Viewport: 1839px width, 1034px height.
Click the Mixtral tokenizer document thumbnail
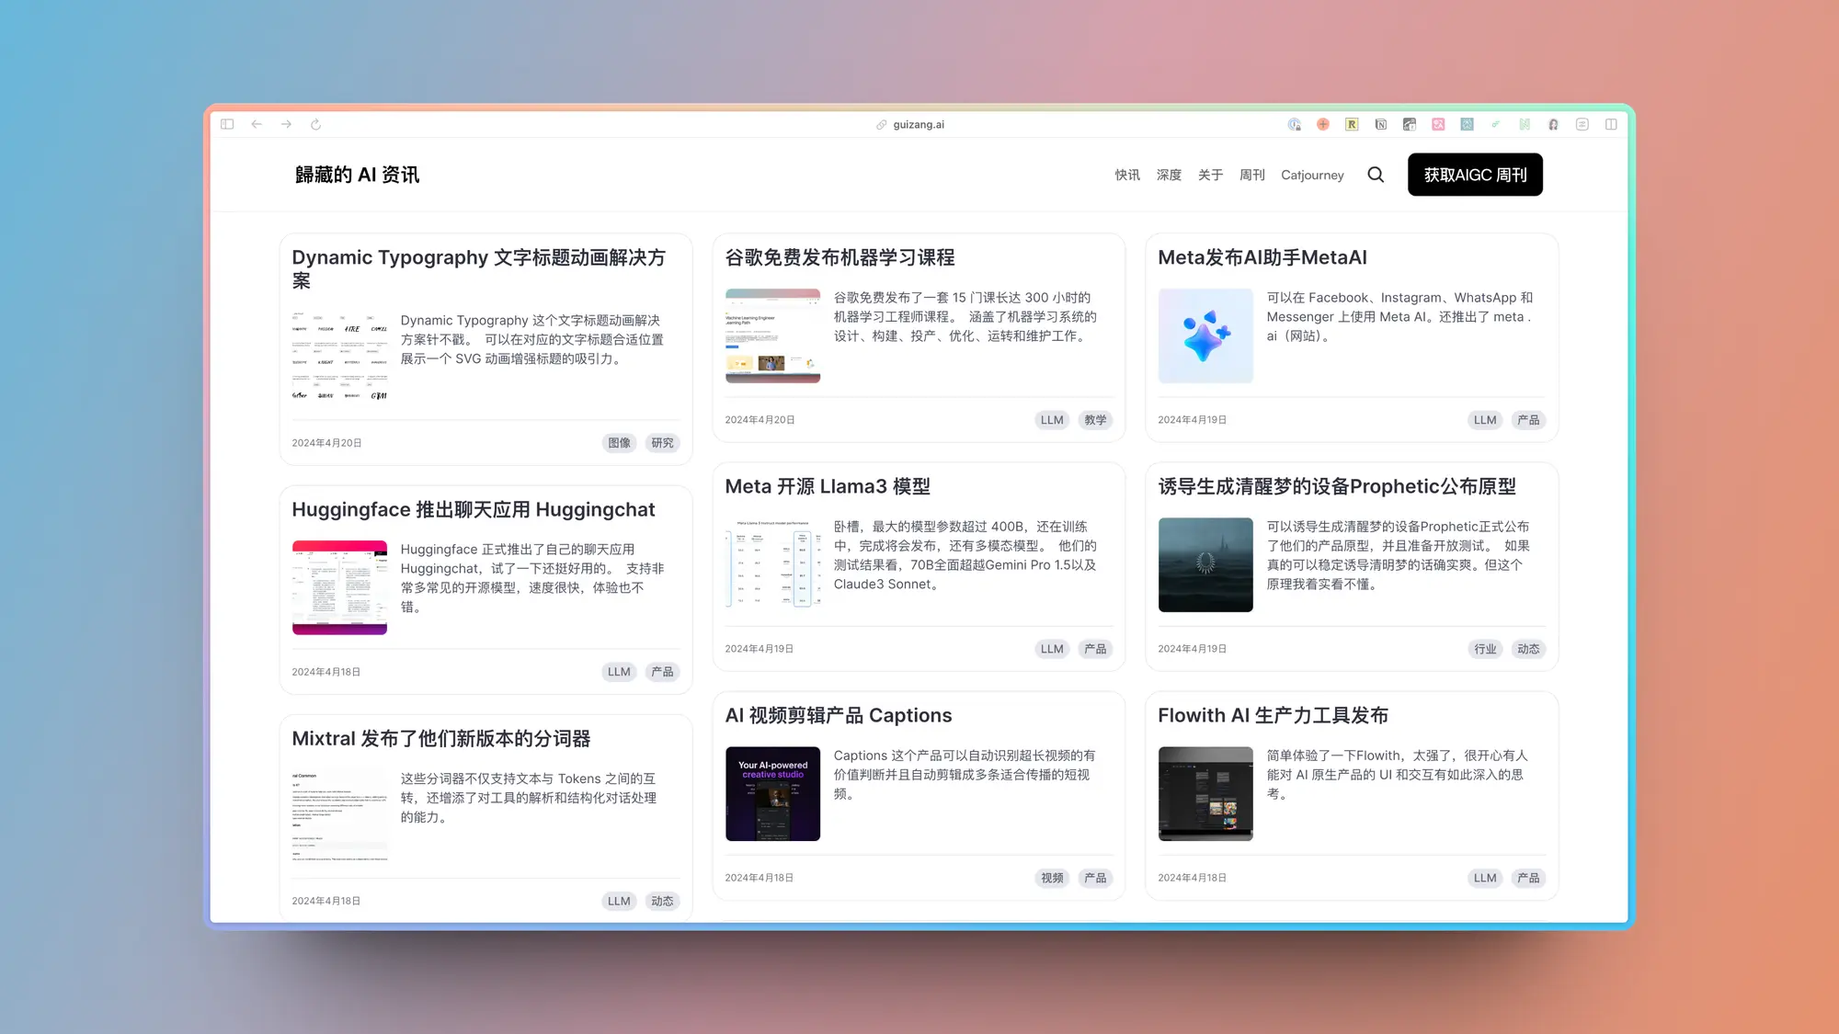(x=339, y=816)
